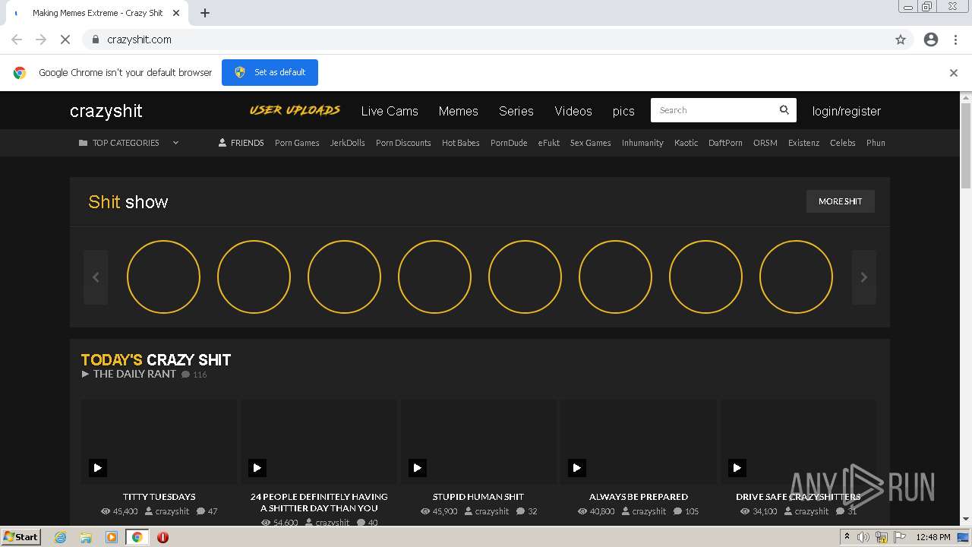
Task: Stop the page from loading
Action: click(65, 40)
